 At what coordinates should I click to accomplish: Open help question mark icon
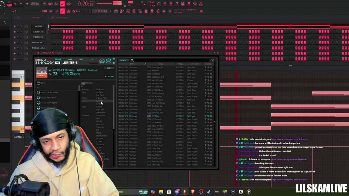[177, 4]
